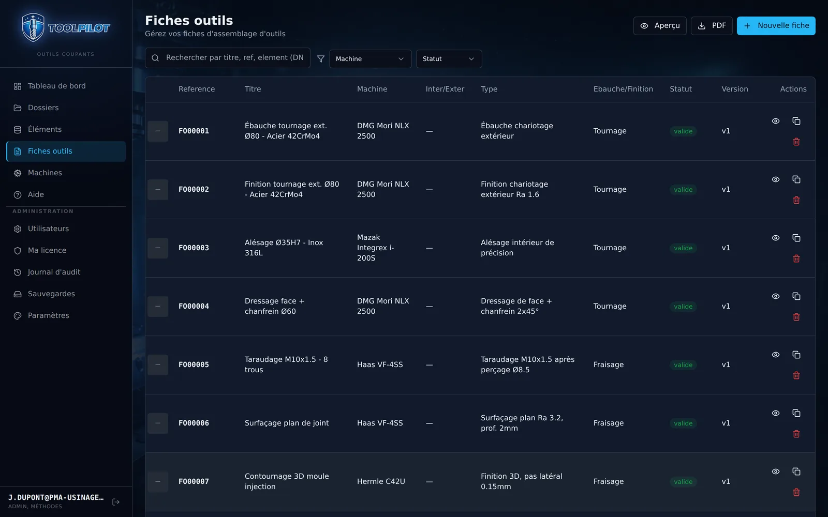
Task: Export with the PDF button
Action: point(712,26)
